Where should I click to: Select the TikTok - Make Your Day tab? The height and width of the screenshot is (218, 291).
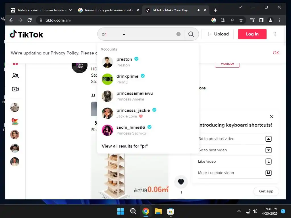pos(176,10)
